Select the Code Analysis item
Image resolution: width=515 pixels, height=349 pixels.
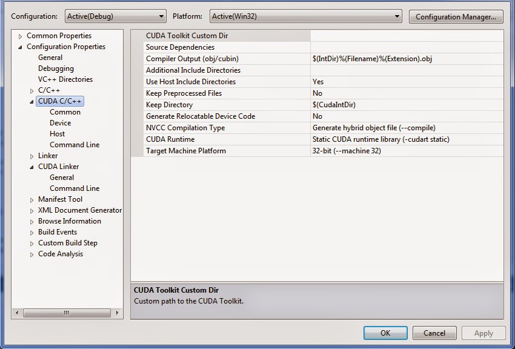coord(61,254)
